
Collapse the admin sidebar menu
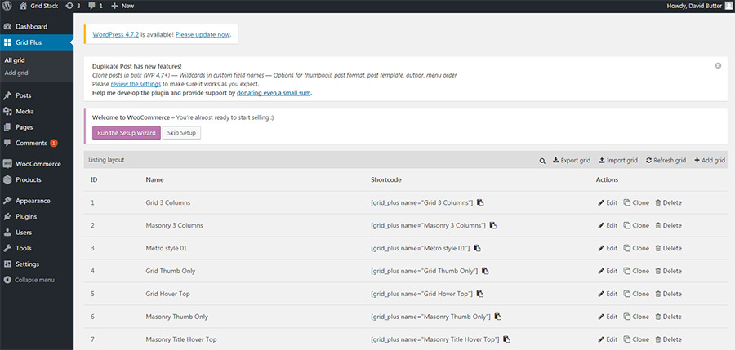click(29, 280)
